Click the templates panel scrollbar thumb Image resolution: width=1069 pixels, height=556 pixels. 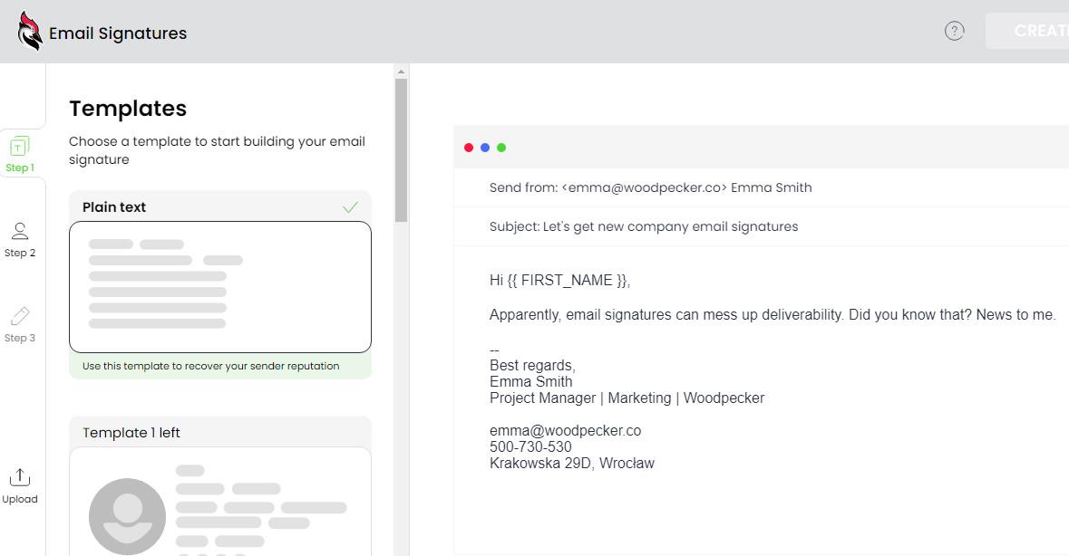coord(401,149)
